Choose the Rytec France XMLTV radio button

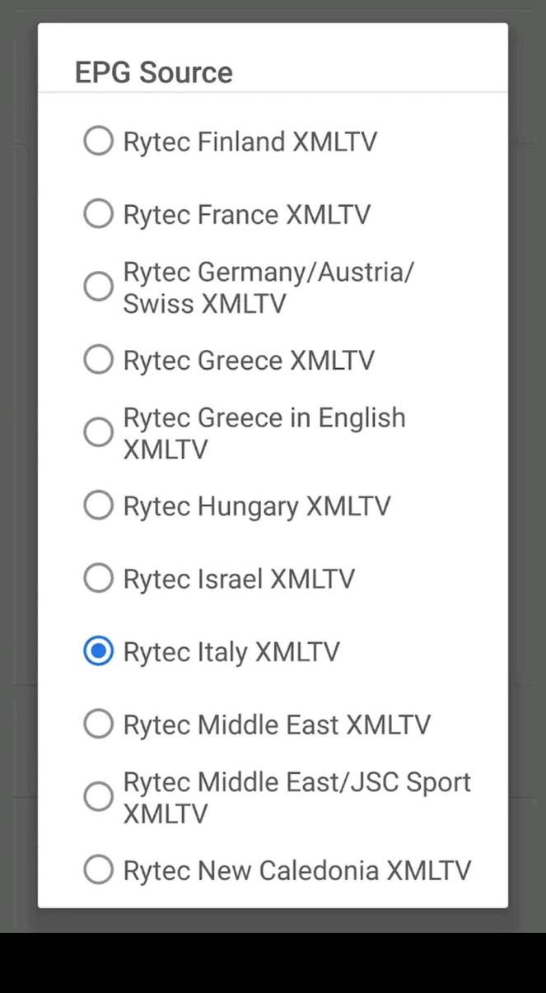pos(98,214)
